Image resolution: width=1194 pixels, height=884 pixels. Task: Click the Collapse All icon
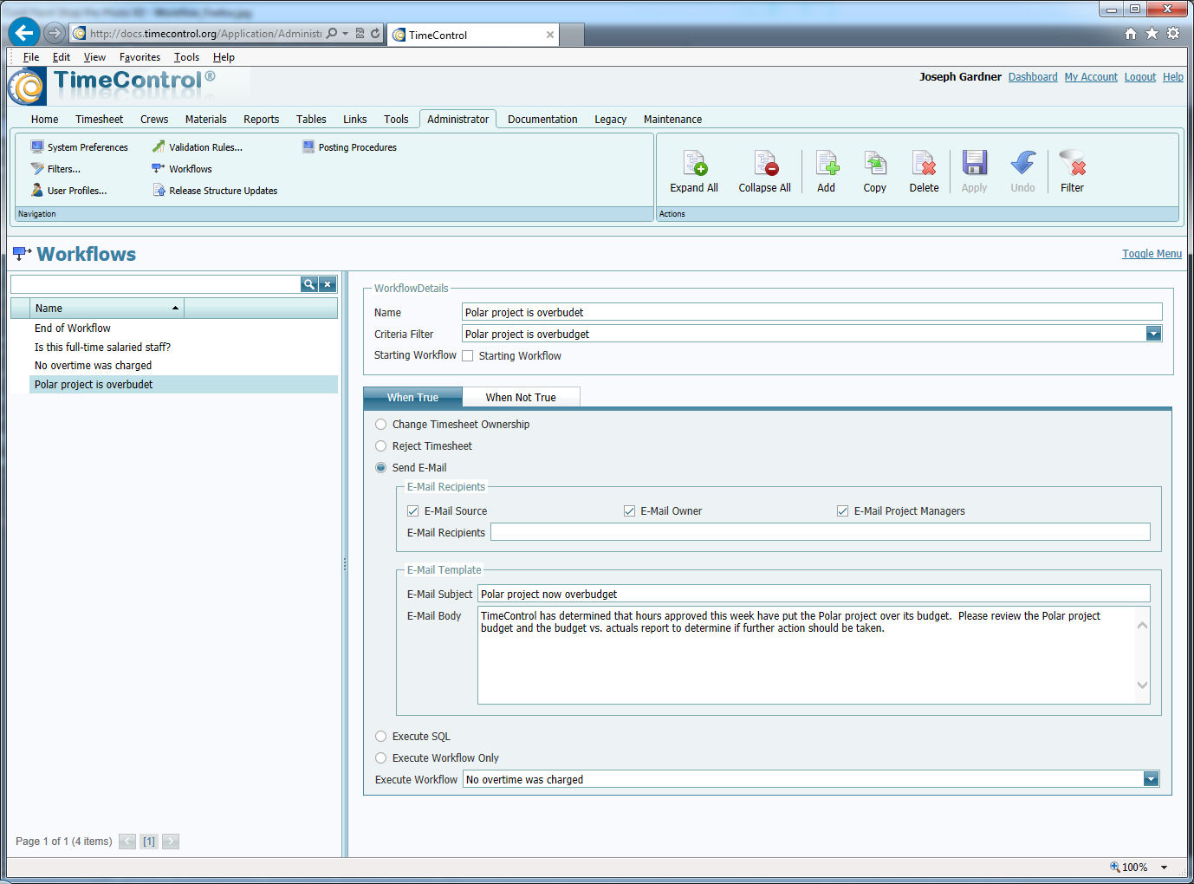click(x=766, y=163)
